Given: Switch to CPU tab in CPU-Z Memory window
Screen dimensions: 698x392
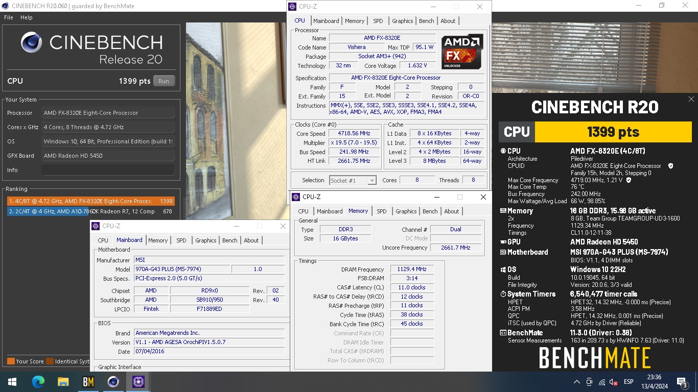Looking at the screenshot, I should [304, 211].
